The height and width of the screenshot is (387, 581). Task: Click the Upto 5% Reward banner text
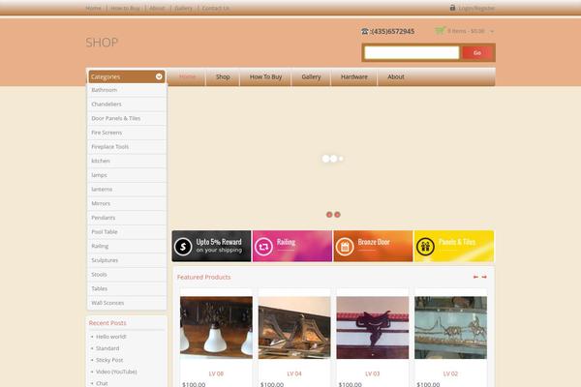click(219, 242)
